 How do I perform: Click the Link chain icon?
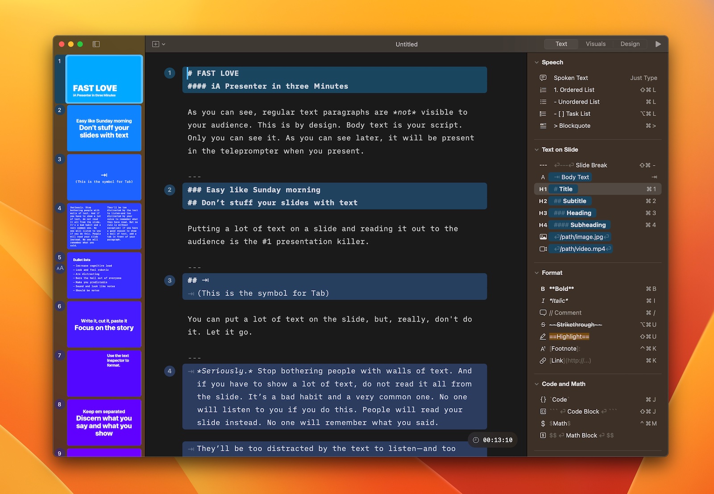(543, 361)
